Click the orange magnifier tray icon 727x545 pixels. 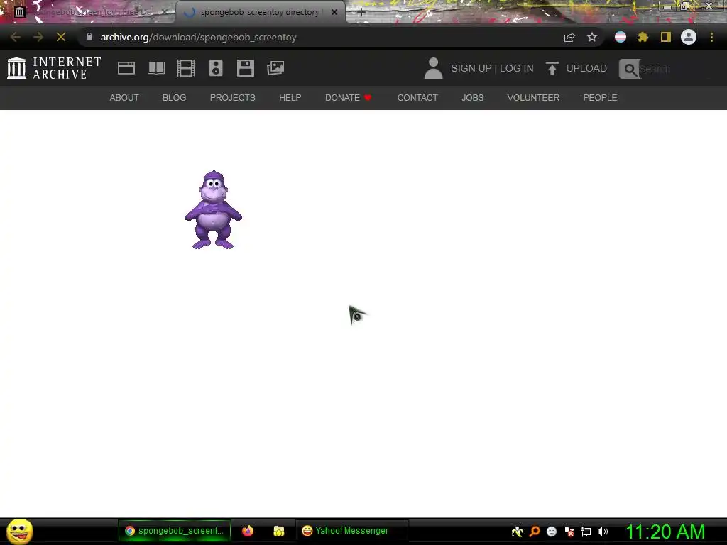pyautogui.click(x=535, y=532)
